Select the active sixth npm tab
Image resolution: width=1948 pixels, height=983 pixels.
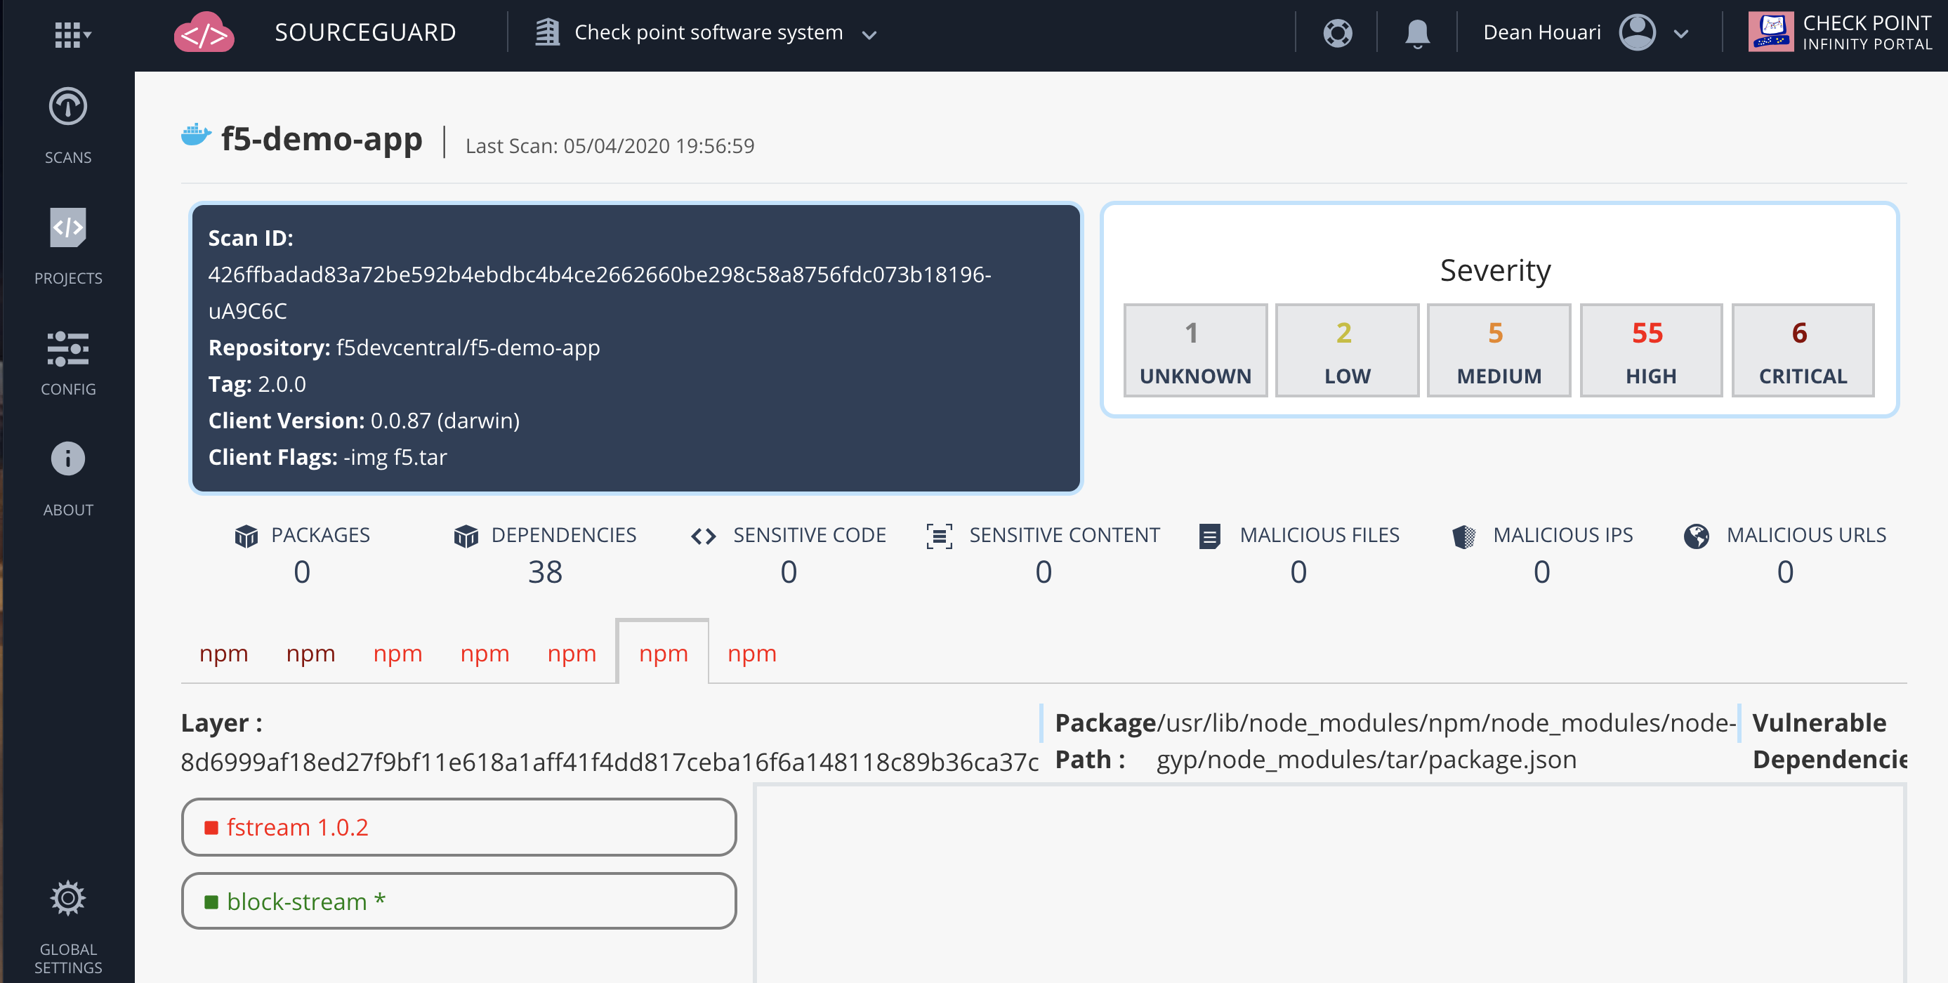pos(663,652)
